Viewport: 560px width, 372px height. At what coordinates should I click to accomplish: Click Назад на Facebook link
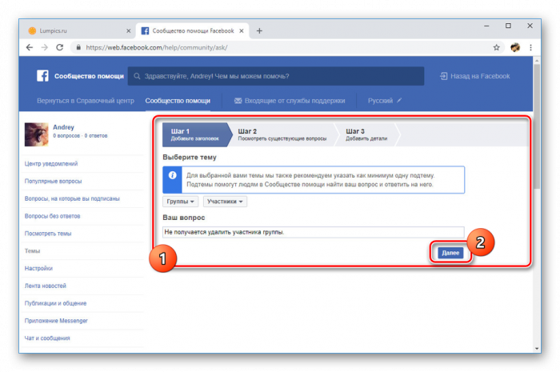[x=474, y=77]
